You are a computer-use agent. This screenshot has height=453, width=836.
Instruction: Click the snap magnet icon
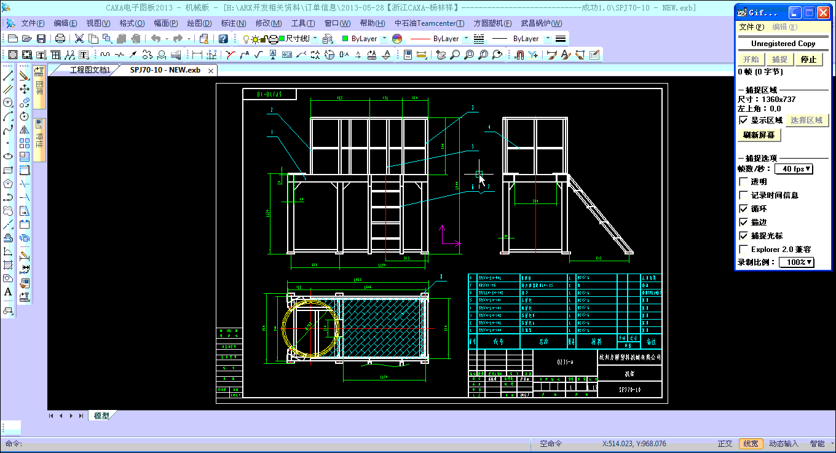click(519, 55)
